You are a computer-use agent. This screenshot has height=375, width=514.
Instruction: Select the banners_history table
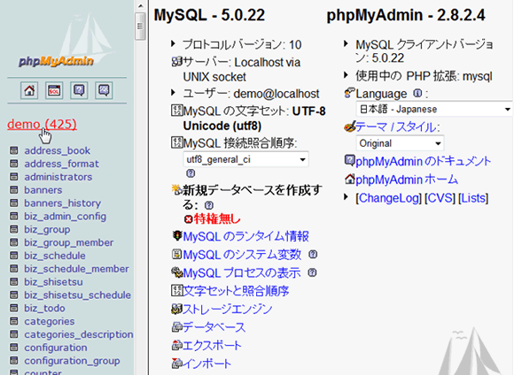(63, 203)
